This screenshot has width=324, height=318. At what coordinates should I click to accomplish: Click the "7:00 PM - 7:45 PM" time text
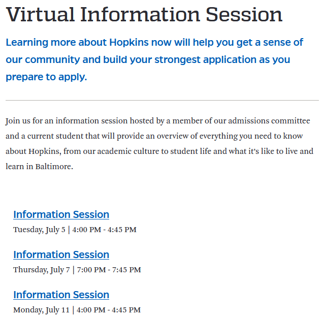(109, 270)
